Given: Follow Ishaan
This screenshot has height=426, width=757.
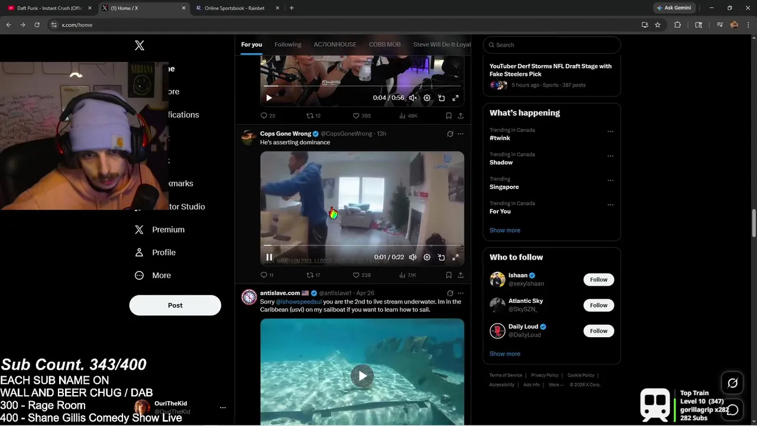Looking at the screenshot, I should (599, 279).
